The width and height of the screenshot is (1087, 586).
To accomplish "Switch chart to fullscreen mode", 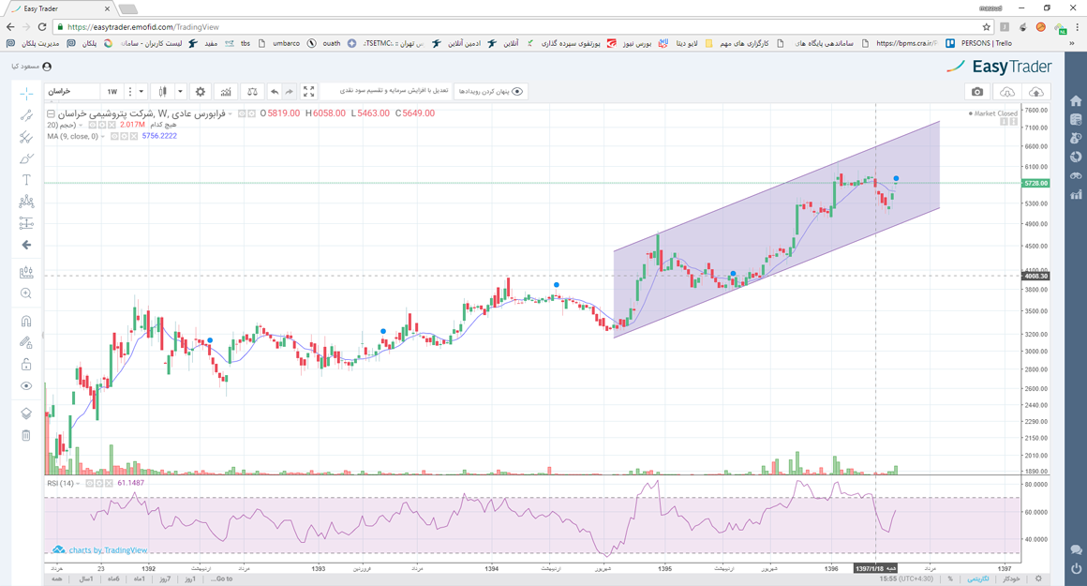I will click(309, 92).
